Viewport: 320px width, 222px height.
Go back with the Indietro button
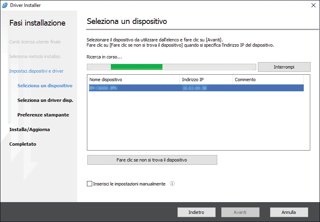[196, 212]
